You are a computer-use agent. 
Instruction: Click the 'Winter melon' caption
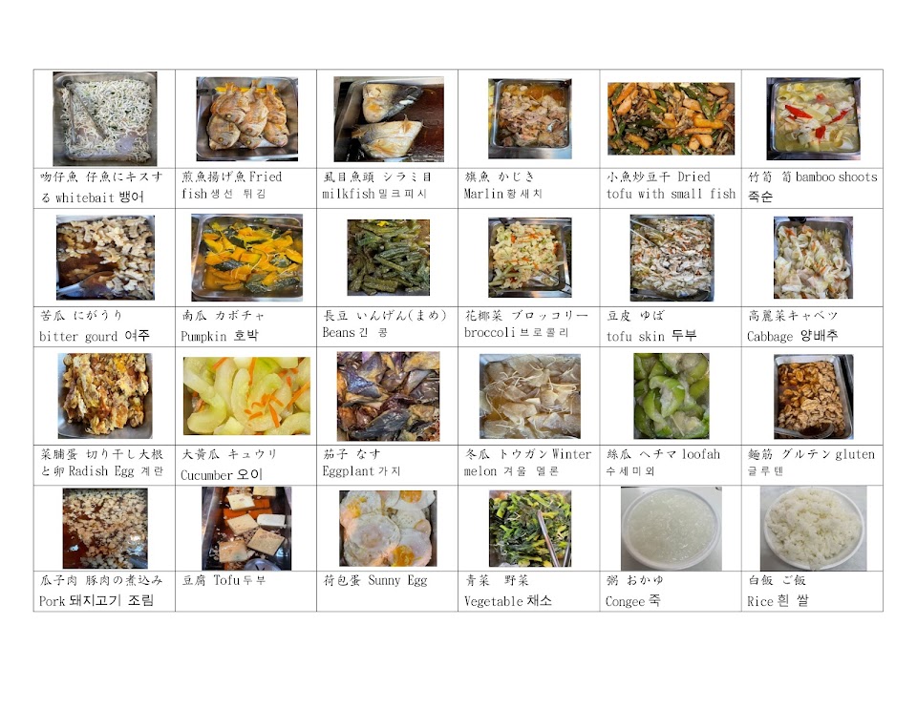527,463
